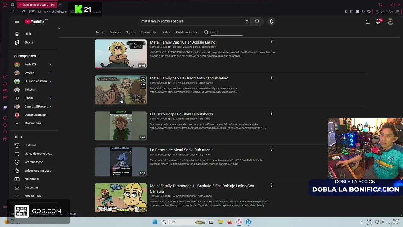Viewport: 403px width, 227px height.
Task: Switch to the Publicaciones tab
Action: tap(186, 32)
